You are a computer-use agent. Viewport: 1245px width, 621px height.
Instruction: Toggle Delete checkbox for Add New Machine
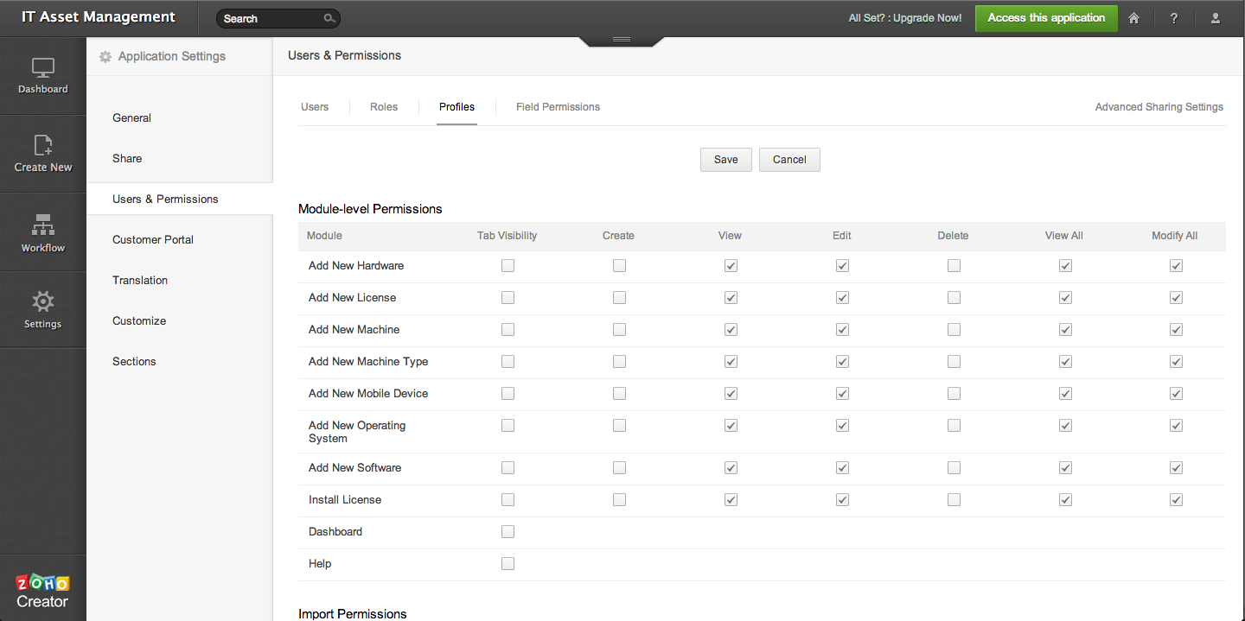(954, 330)
